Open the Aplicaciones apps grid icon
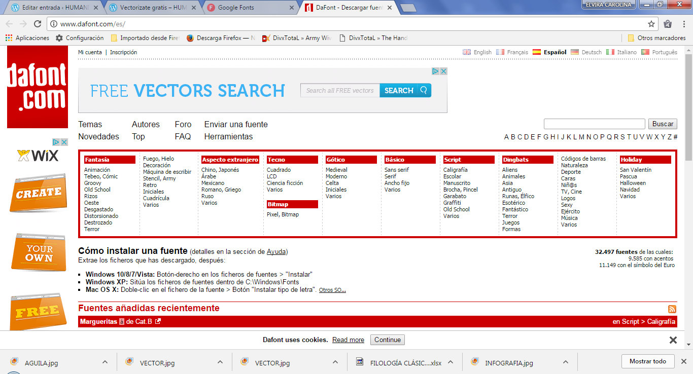 click(9, 38)
